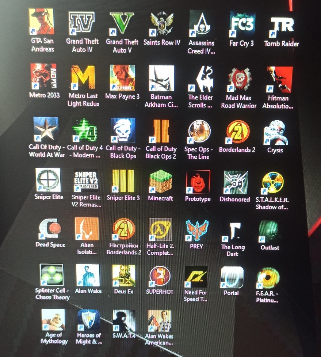Select the Max Payne 3 shortcut
This screenshot has width=321, height=357.
tap(122, 78)
